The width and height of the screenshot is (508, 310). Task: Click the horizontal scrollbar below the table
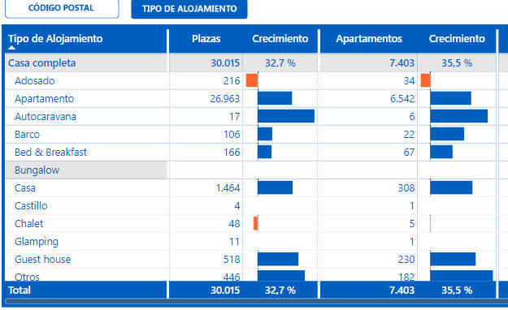coord(256,302)
